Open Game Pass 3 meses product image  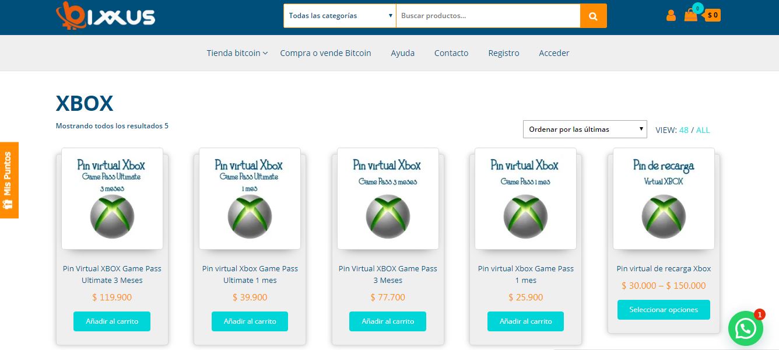(388, 198)
